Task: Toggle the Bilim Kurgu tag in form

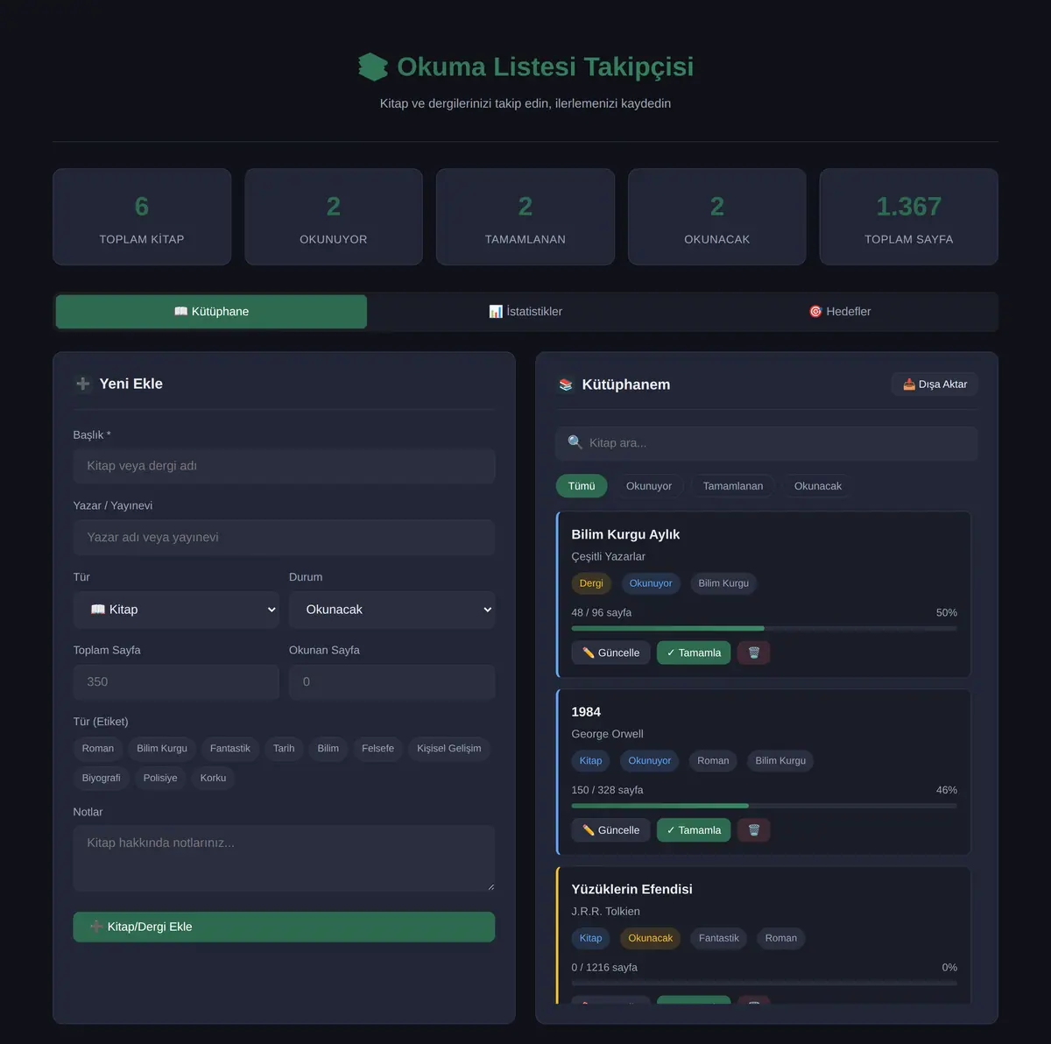Action: tap(162, 749)
